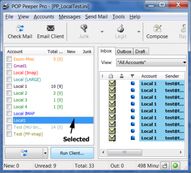
Task: Tick the Esum-Misc account checkbox
Action: [x=9, y=59]
